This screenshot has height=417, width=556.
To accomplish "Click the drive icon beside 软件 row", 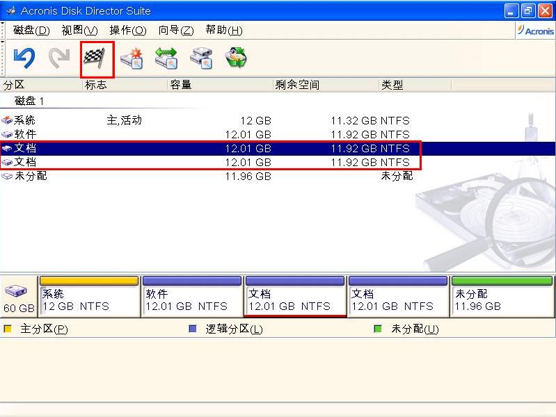I will (x=7, y=135).
